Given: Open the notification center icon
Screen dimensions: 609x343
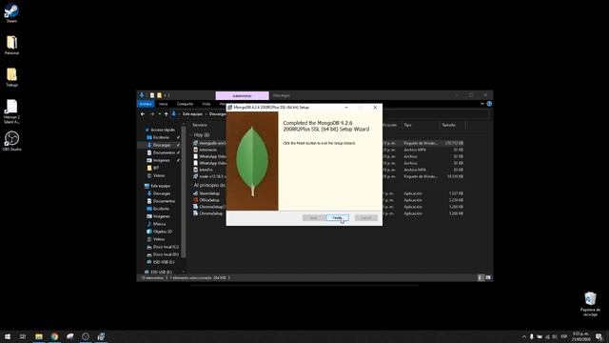Looking at the screenshot, I should point(599,336).
